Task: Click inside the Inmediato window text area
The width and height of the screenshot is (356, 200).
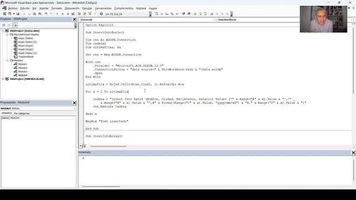Action: [215, 171]
